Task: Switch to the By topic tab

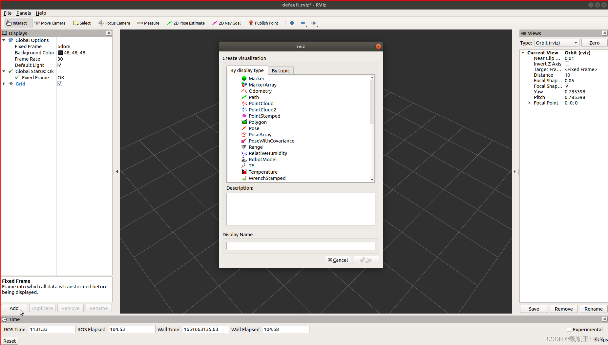Action: pos(281,71)
